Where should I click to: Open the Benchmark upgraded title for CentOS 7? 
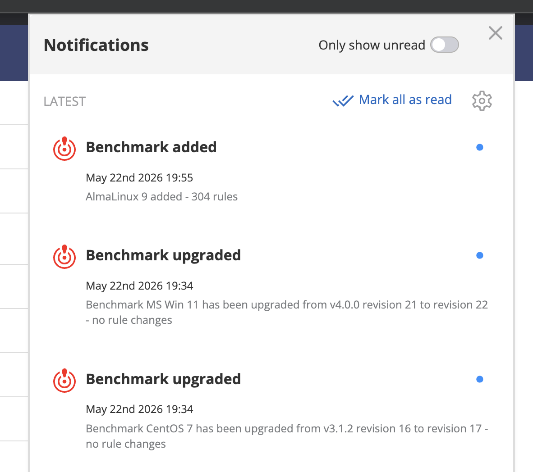tap(163, 380)
